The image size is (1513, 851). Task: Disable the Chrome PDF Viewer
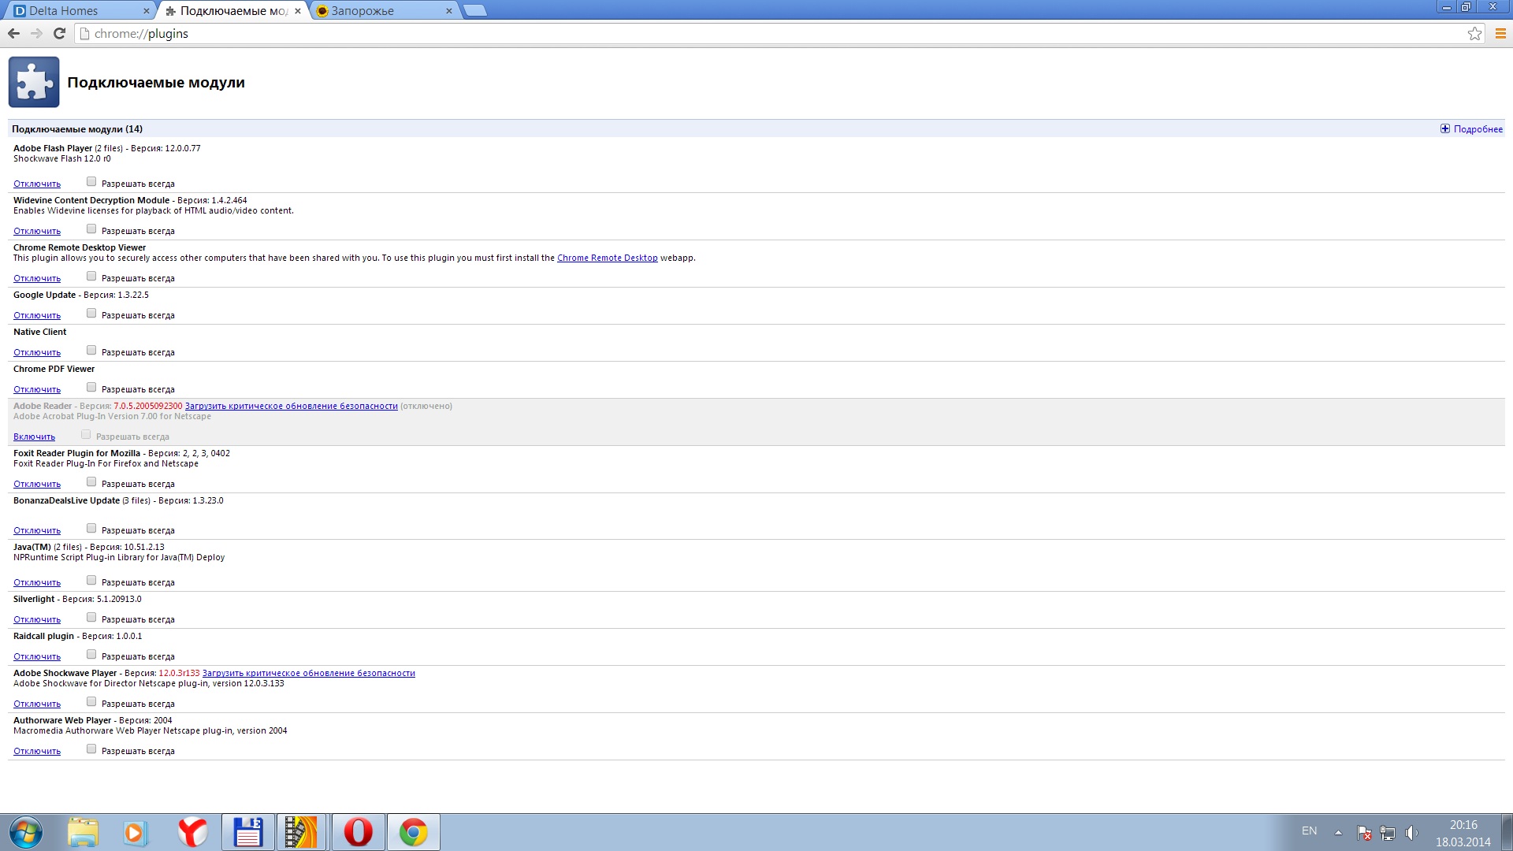coord(37,389)
